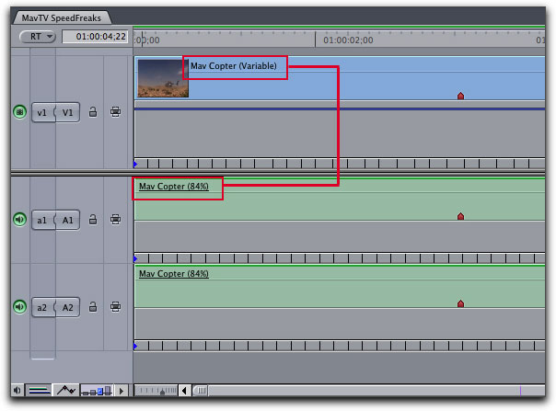Toggle Auto Select on track A2
Screen dimensions: 556x411
pos(116,307)
